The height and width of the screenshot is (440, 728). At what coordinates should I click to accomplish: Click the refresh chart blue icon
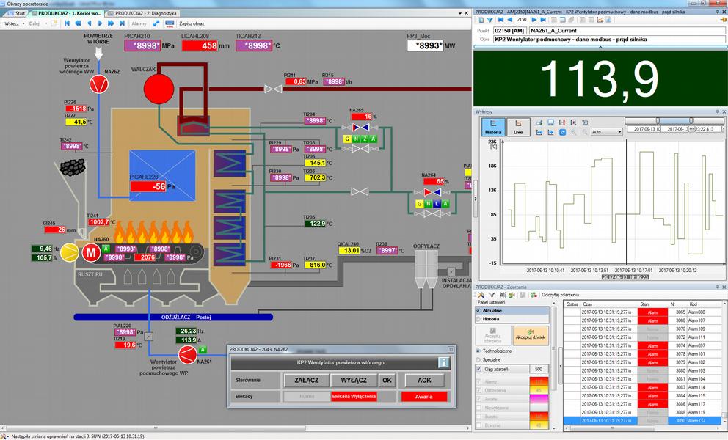[562, 132]
